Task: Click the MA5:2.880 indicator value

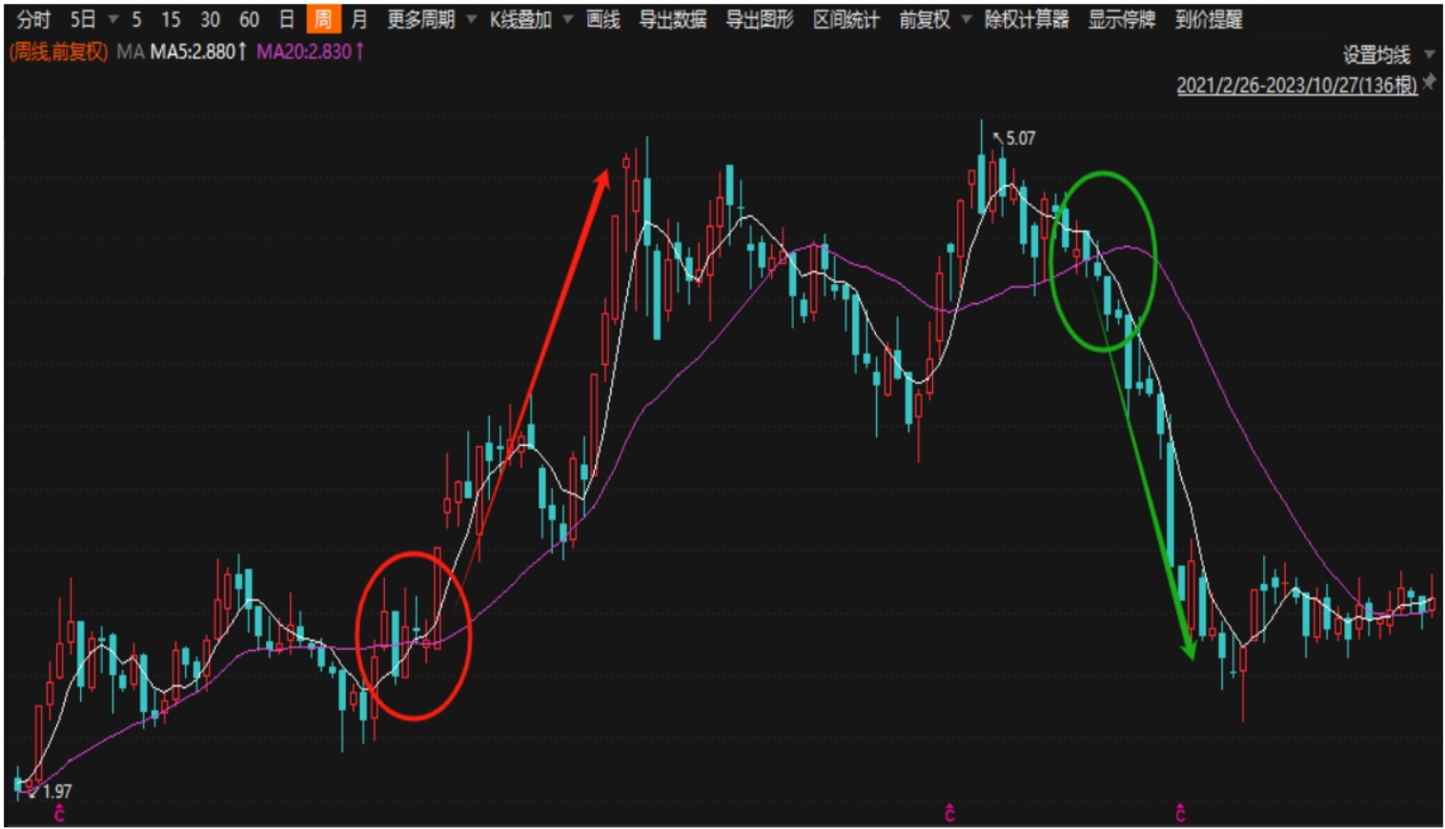Action: (198, 51)
